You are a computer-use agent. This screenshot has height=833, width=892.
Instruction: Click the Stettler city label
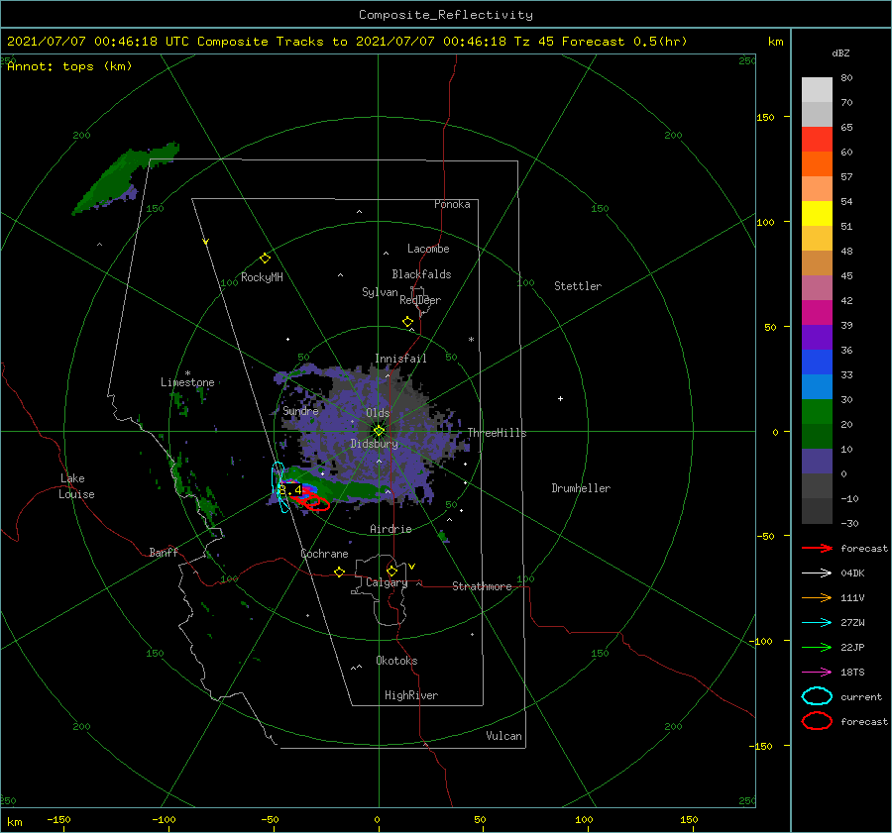[x=578, y=286]
